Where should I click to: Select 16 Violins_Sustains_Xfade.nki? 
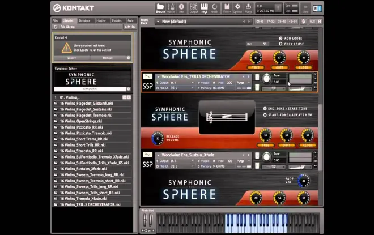click(83, 169)
